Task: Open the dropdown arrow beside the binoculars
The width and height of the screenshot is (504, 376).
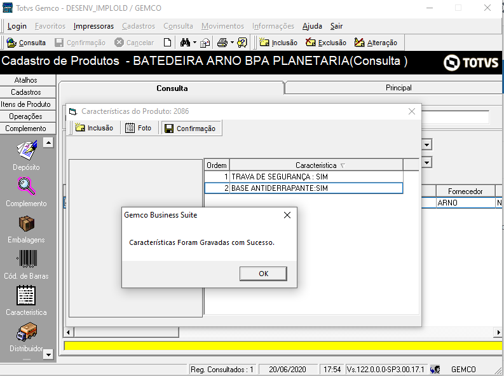Action: 194,43
